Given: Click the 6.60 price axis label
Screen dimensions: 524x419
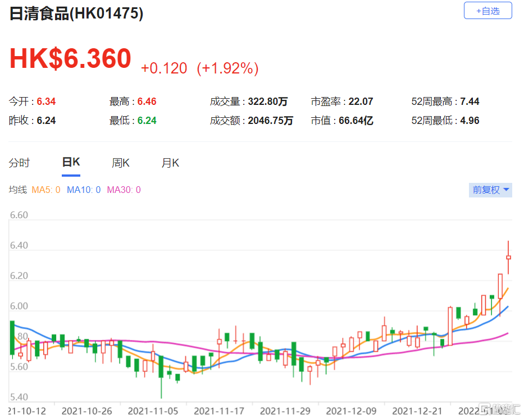Looking at the screenshot, I should tap(19, 215).
